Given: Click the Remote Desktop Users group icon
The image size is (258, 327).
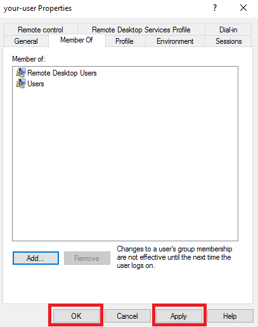Looking at the screenshot, I should click(x=21, y=73).
